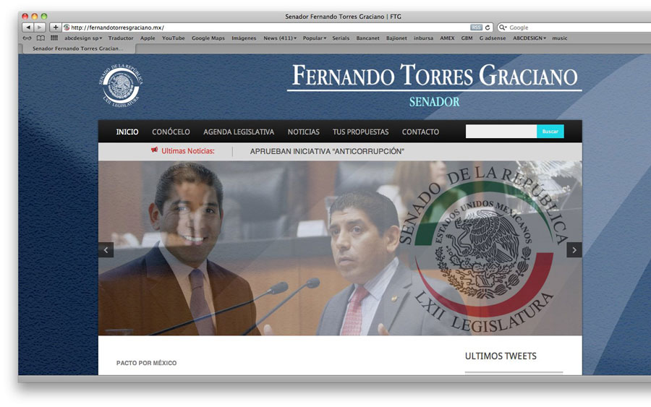Expand the ABCDESIGN bookmarks folder

click(529, 38)
